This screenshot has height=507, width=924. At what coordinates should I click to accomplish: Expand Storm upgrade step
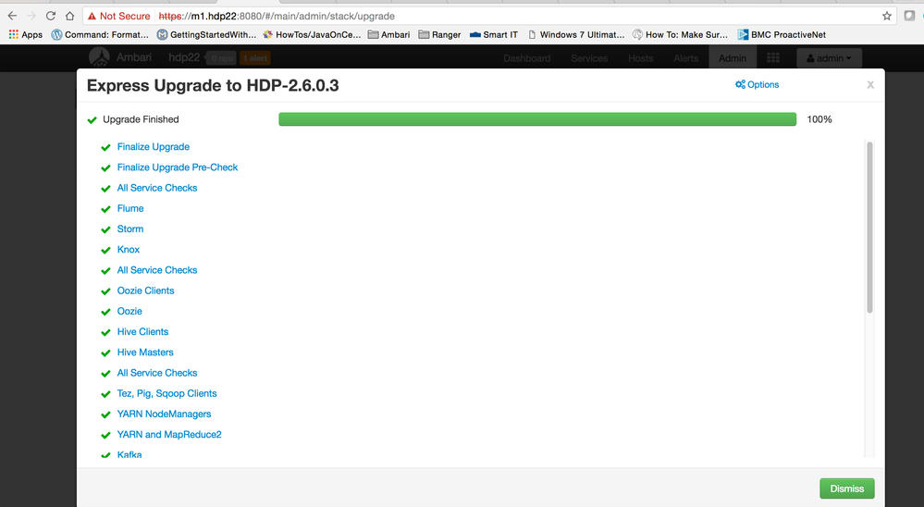(x=130, y=229)
